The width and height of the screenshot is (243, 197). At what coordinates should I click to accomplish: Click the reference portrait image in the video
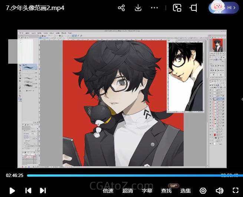tap(185, 77)
